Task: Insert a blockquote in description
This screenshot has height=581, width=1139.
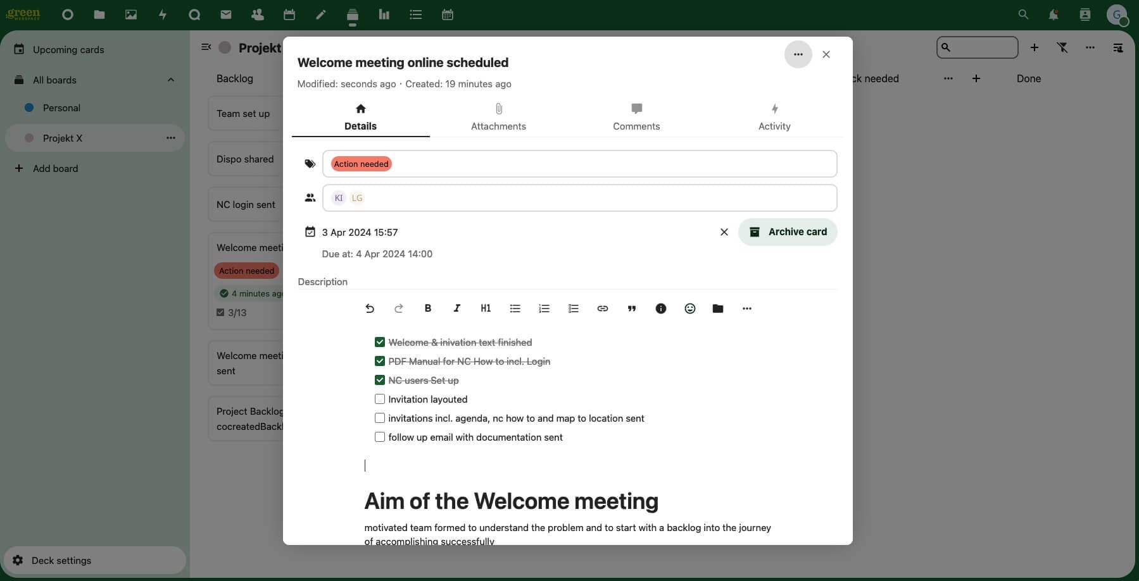Action: [x=631, y=309]
